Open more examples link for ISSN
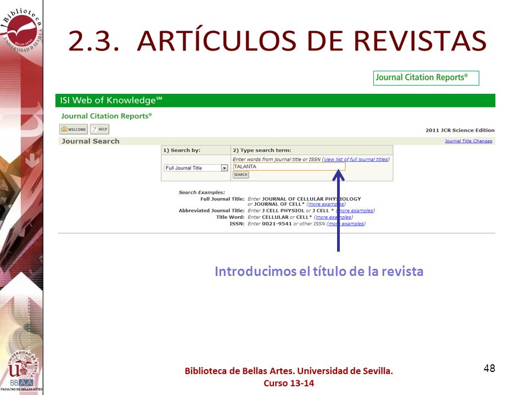This screenshot has width=527, height=395. (346, 224)
